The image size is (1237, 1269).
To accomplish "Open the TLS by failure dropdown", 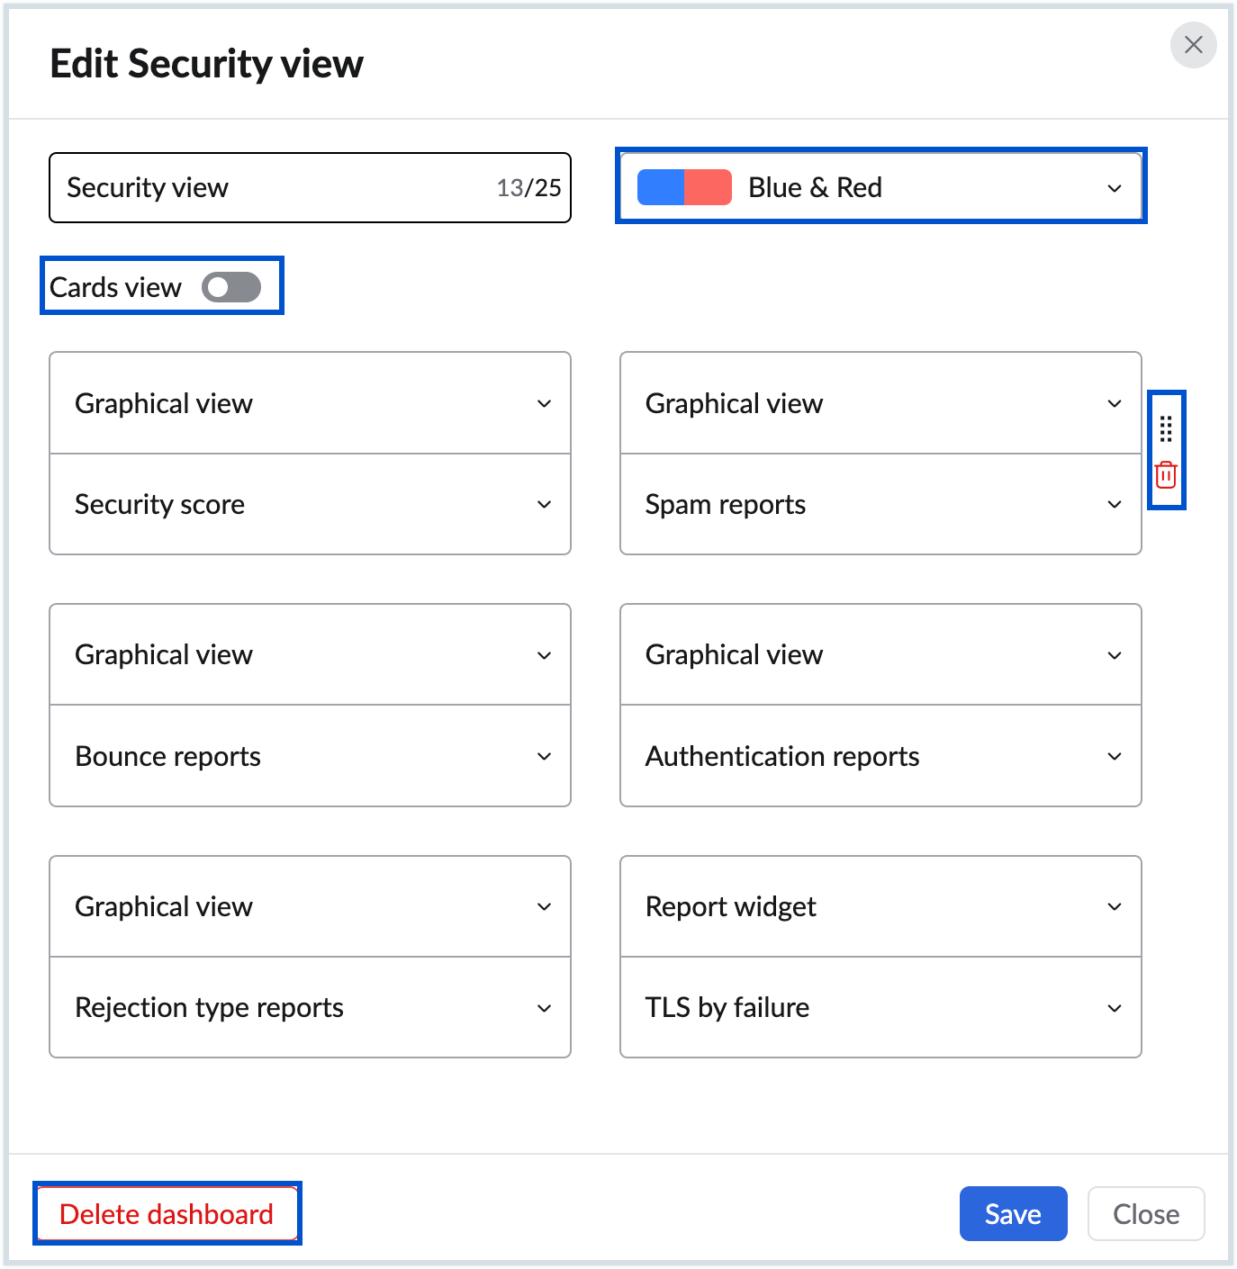I will pos(880,1007).
